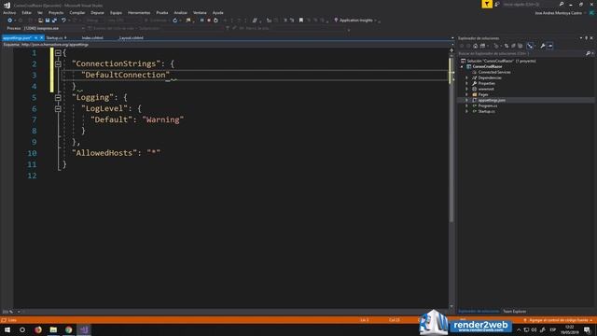The width and height of the screenshot is (597, 336).
Task: Click the Save All toolbar icon
Action: point(54,21)
